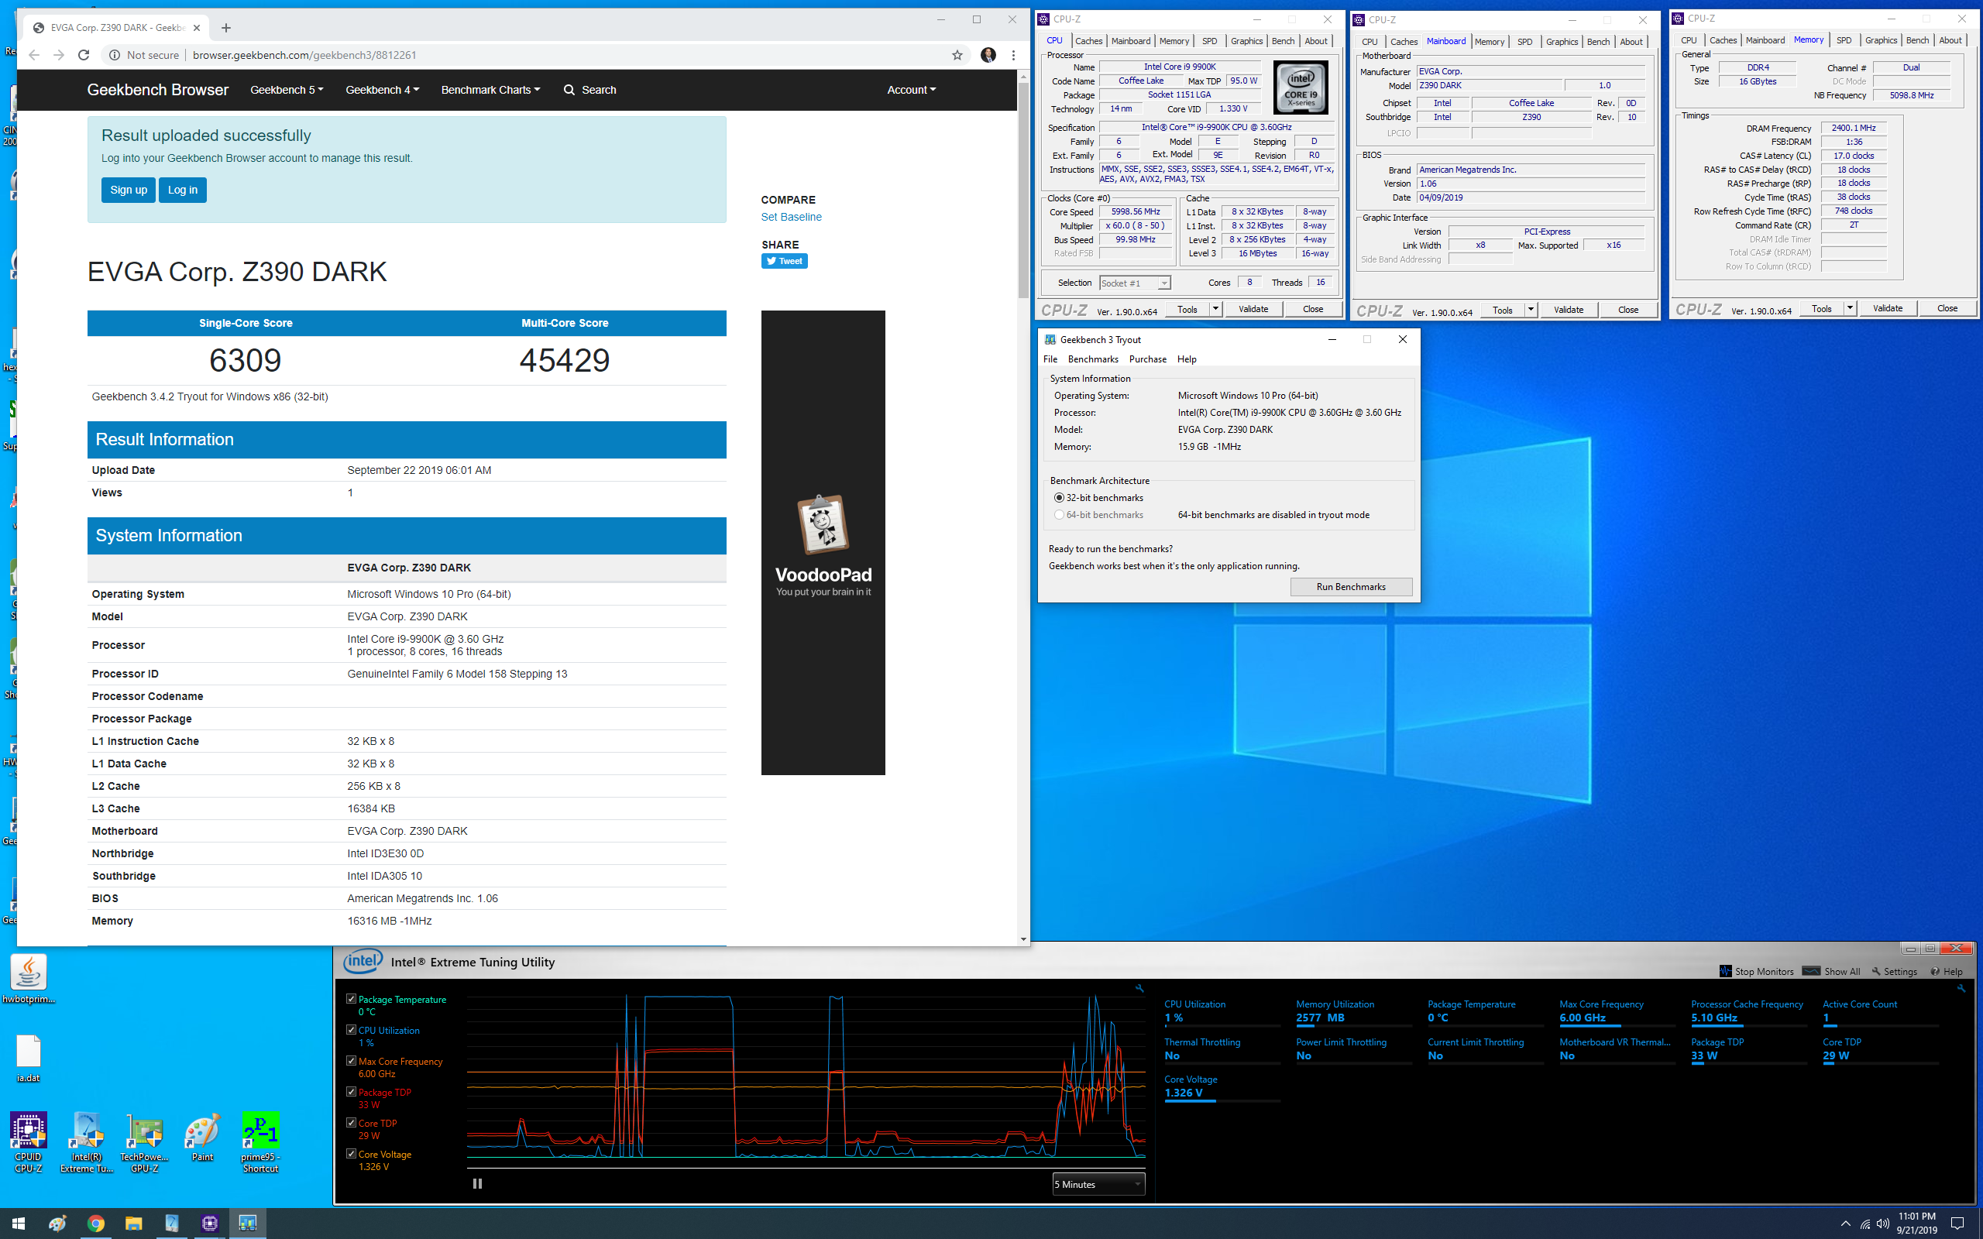Switch to Graphics tab in CPU-Z Memory window
Image resolution: width=1983 pixels, height=1239 pixels.
tap(1881, 40)
